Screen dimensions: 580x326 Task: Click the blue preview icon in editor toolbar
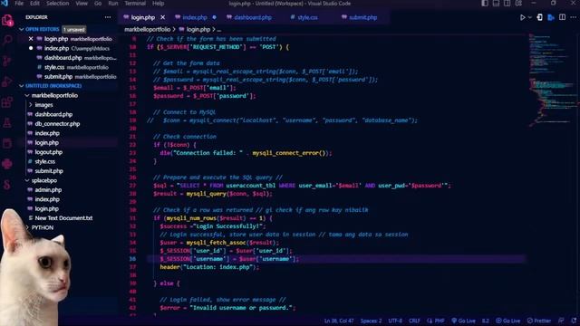point(551,17)
